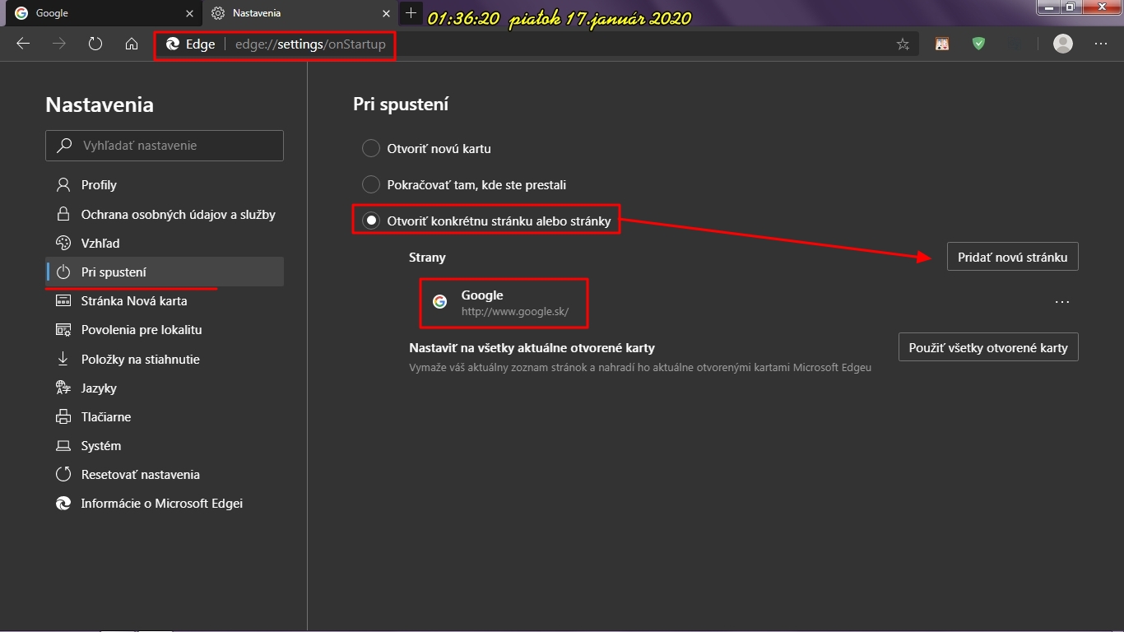1124x632 pixels.
Task: Click Použiť všetky otvorené karty button
Action: pyautogui.click(x=988, y=347)
